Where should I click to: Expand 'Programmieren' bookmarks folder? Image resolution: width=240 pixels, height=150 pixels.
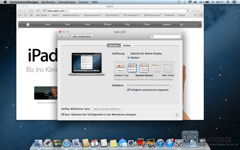point(93,15)
